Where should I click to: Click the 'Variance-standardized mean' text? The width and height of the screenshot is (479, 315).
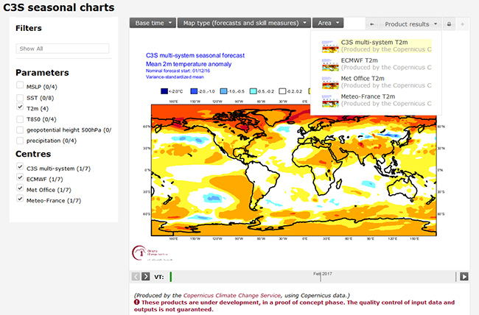(175, 77)
